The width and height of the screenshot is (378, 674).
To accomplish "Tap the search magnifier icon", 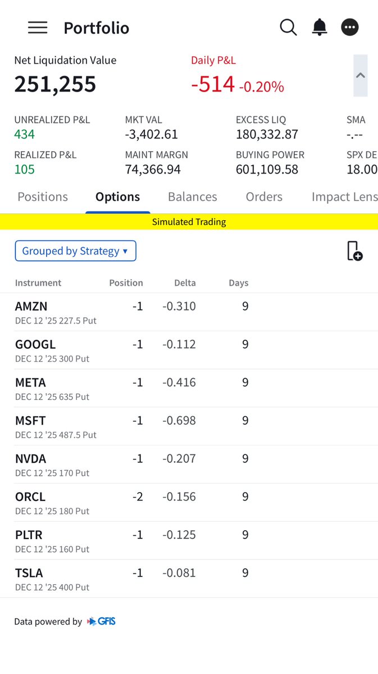I will pyautogui.click(x=288, y=27).
